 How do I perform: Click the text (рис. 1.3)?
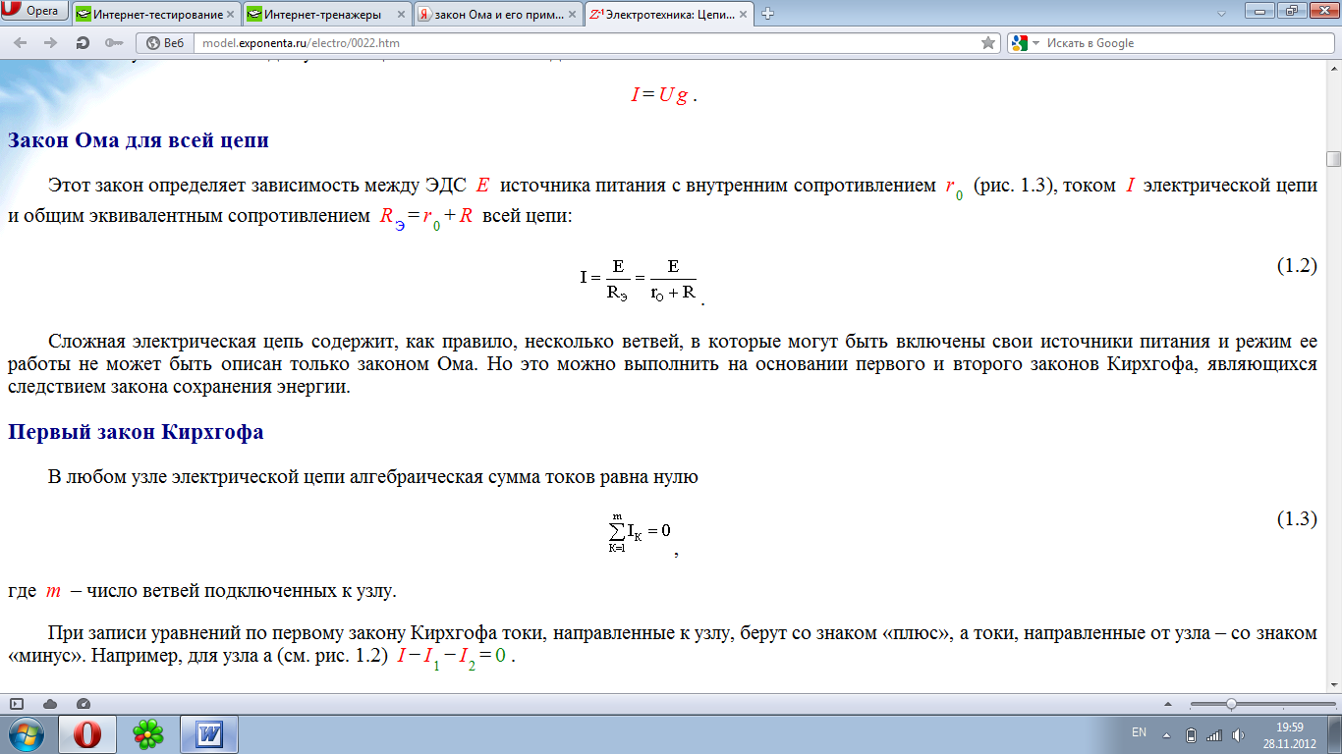pyautogui.click(x=1014, y=186)
